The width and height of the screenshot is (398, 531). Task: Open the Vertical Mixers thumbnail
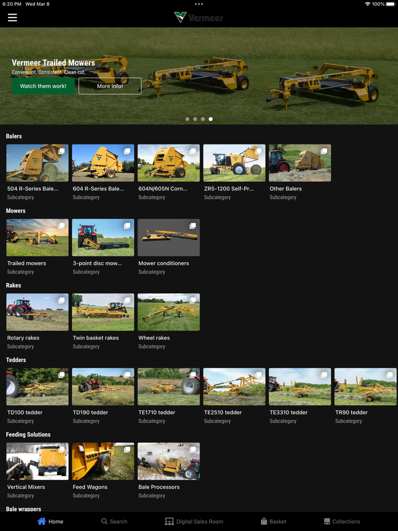coord(38,461)
